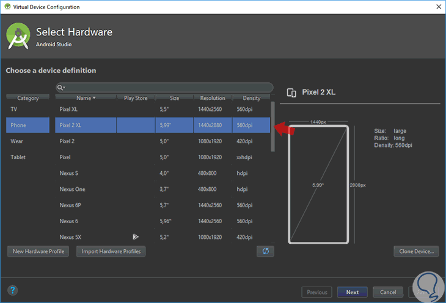Click the Density: 560dpi detail text
Screen dimensions: 446x303
tap(393, 145)
